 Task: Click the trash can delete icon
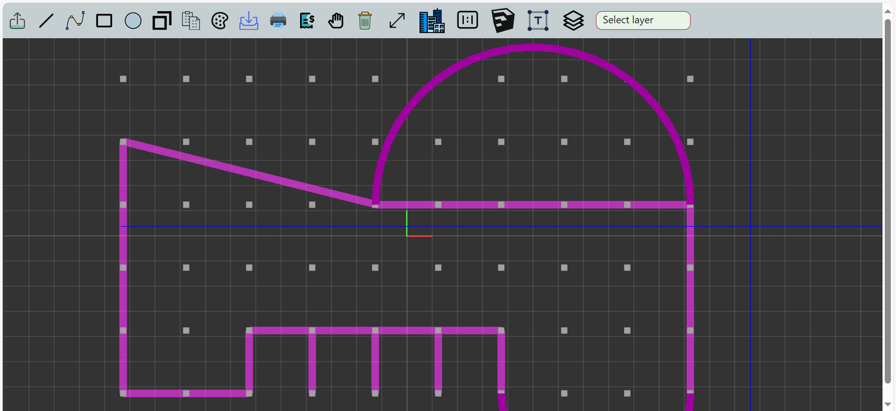[365, 21]
